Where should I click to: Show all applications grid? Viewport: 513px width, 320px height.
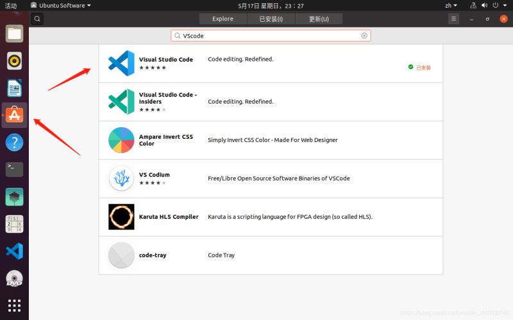14,305
